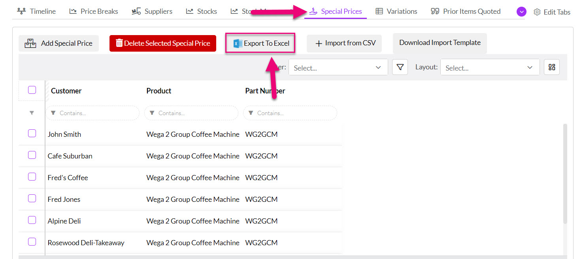
Task: Click the Excel icon on Export button
Action: (238, 43)
